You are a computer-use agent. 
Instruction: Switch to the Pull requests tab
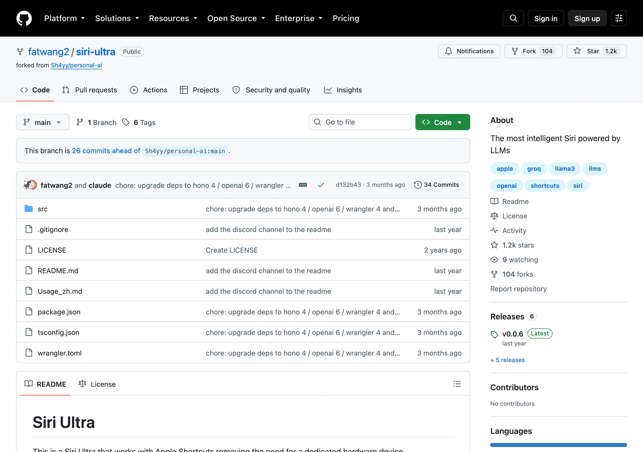pyautogui.click(x=90, y=90)
